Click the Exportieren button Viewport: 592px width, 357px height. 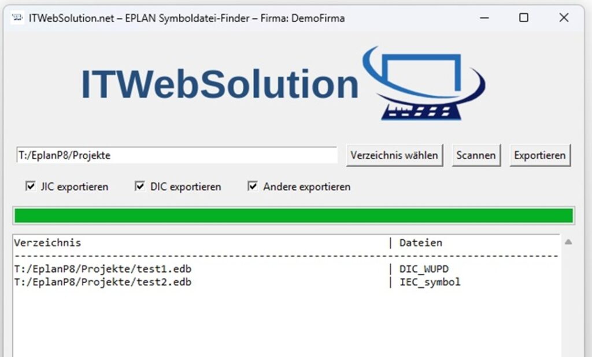point(540,155)
